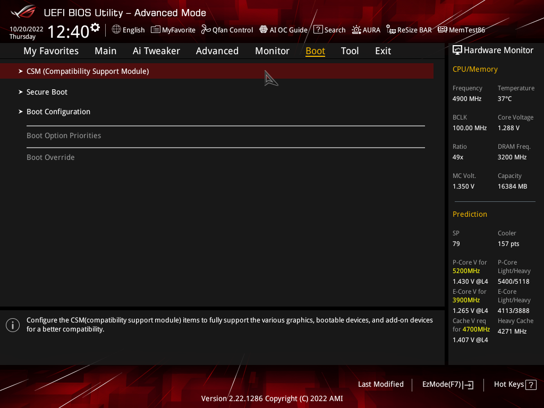Click the Last Modified button
544x408 pixels.
(x=380, y=384)
